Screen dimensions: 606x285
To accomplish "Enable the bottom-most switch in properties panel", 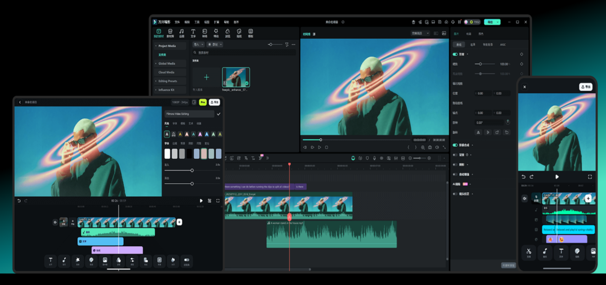I will tap(455, 194).
